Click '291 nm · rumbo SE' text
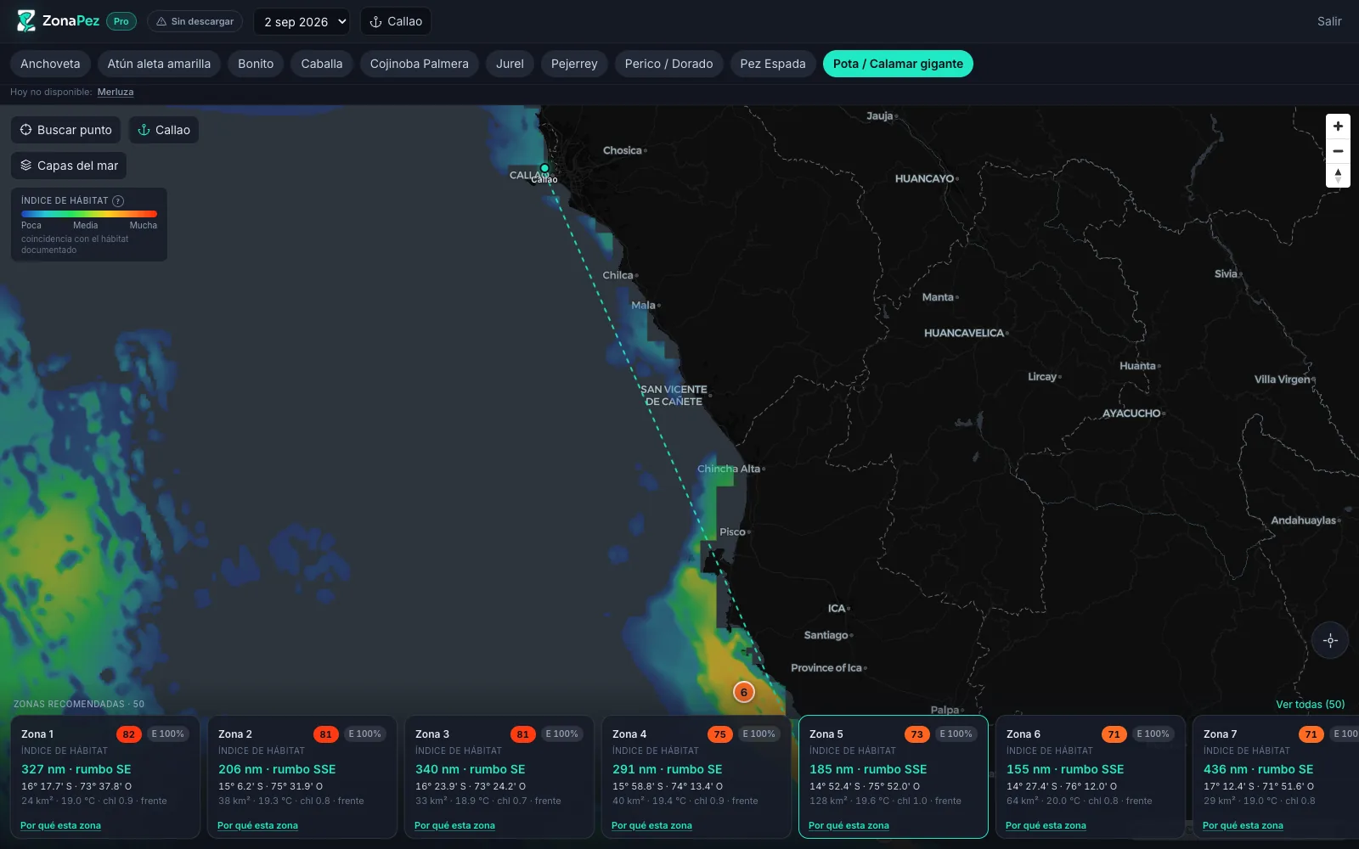1359x849 pixels. (668, 769)
